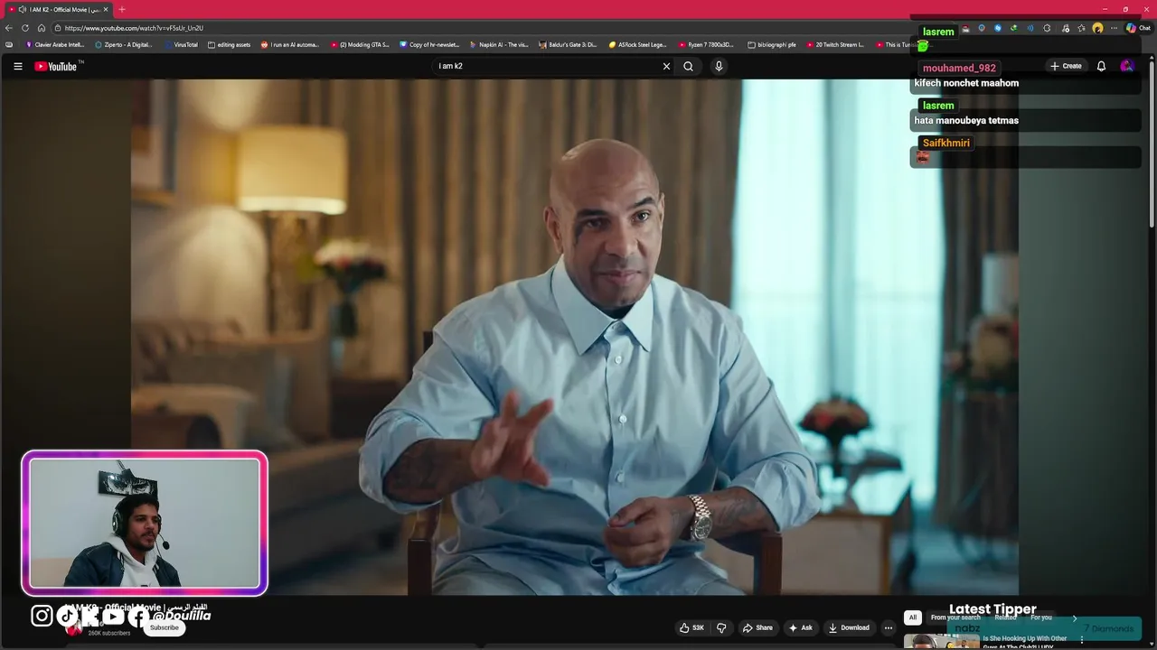1157x650 pixels.
Task: Open the '20 Twitch Stream I...' bookmark
Action: (835, 44)
